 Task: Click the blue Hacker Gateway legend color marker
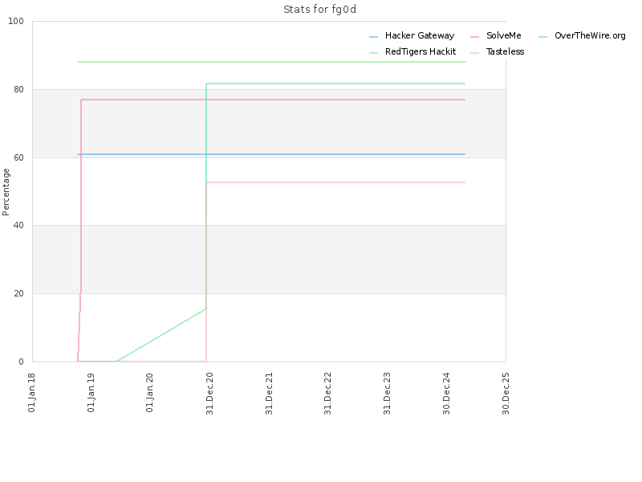pos(373,37)
